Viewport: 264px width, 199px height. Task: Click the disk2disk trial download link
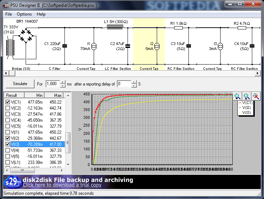pos(62,185)
